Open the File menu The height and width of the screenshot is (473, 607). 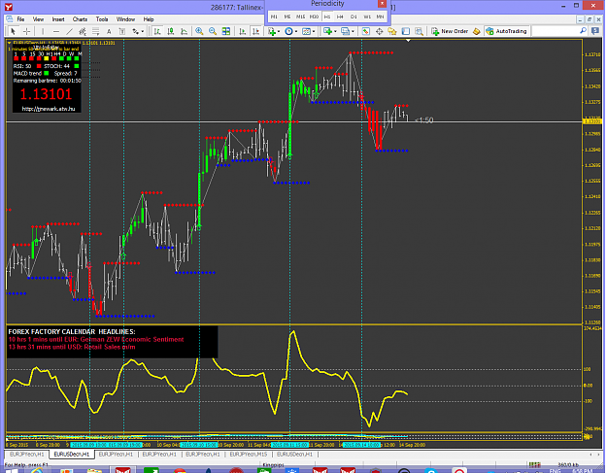pos(20,19)
